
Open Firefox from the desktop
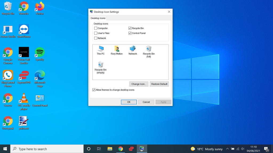pos(39,6)
